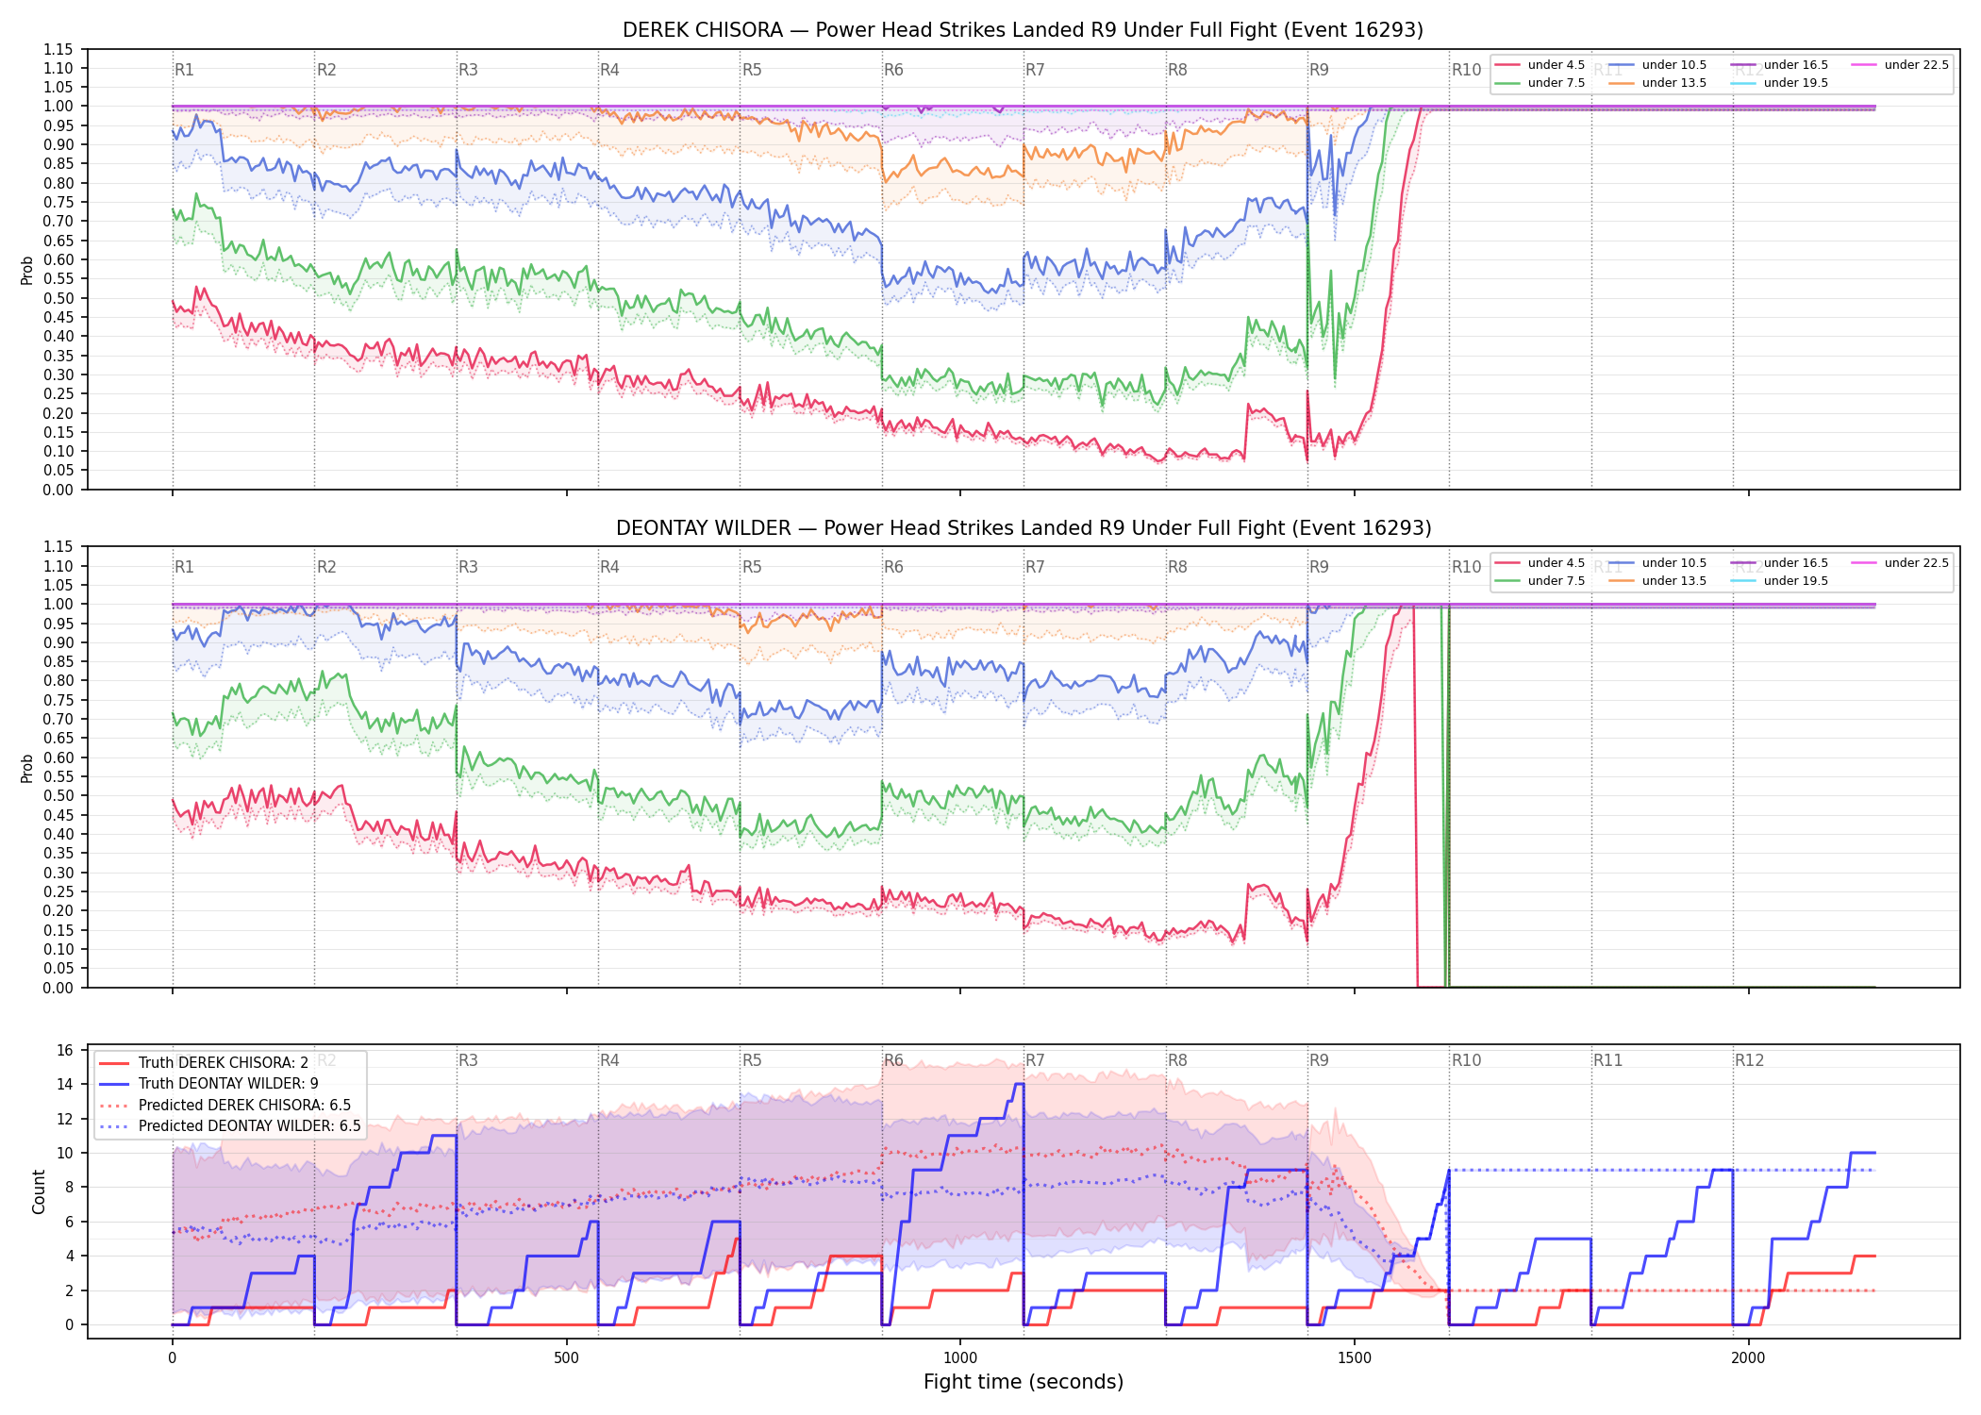Screen dimensions: 1981x1415
Task: Click the 'under 19.5' legend entry in Chisora chart
Action: click(x=1780, y=83)
